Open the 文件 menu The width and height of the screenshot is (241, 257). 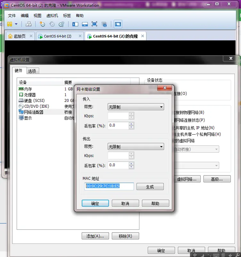click(x=12, y=16)
